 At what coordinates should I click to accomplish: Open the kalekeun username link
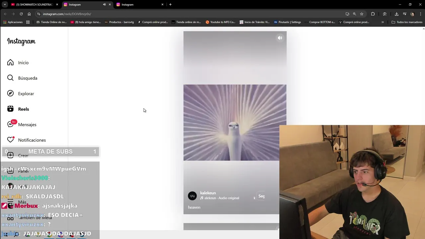[208, 193]
